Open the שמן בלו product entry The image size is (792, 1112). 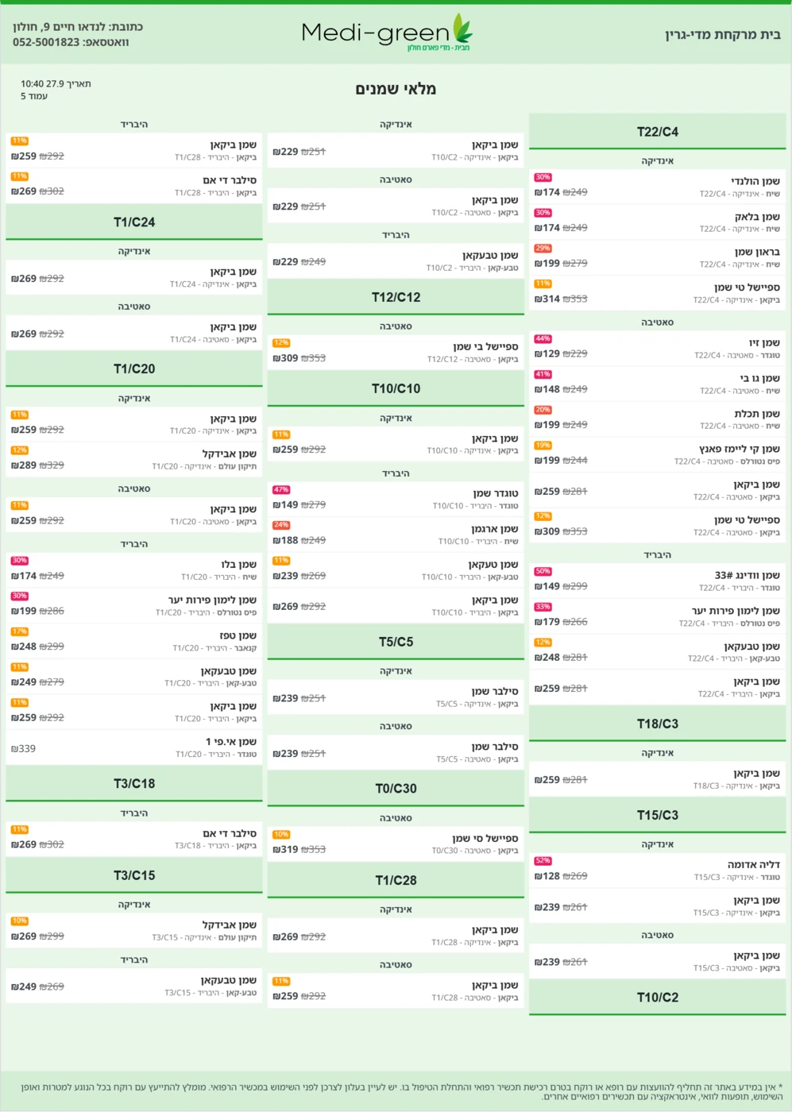[134, 570]
